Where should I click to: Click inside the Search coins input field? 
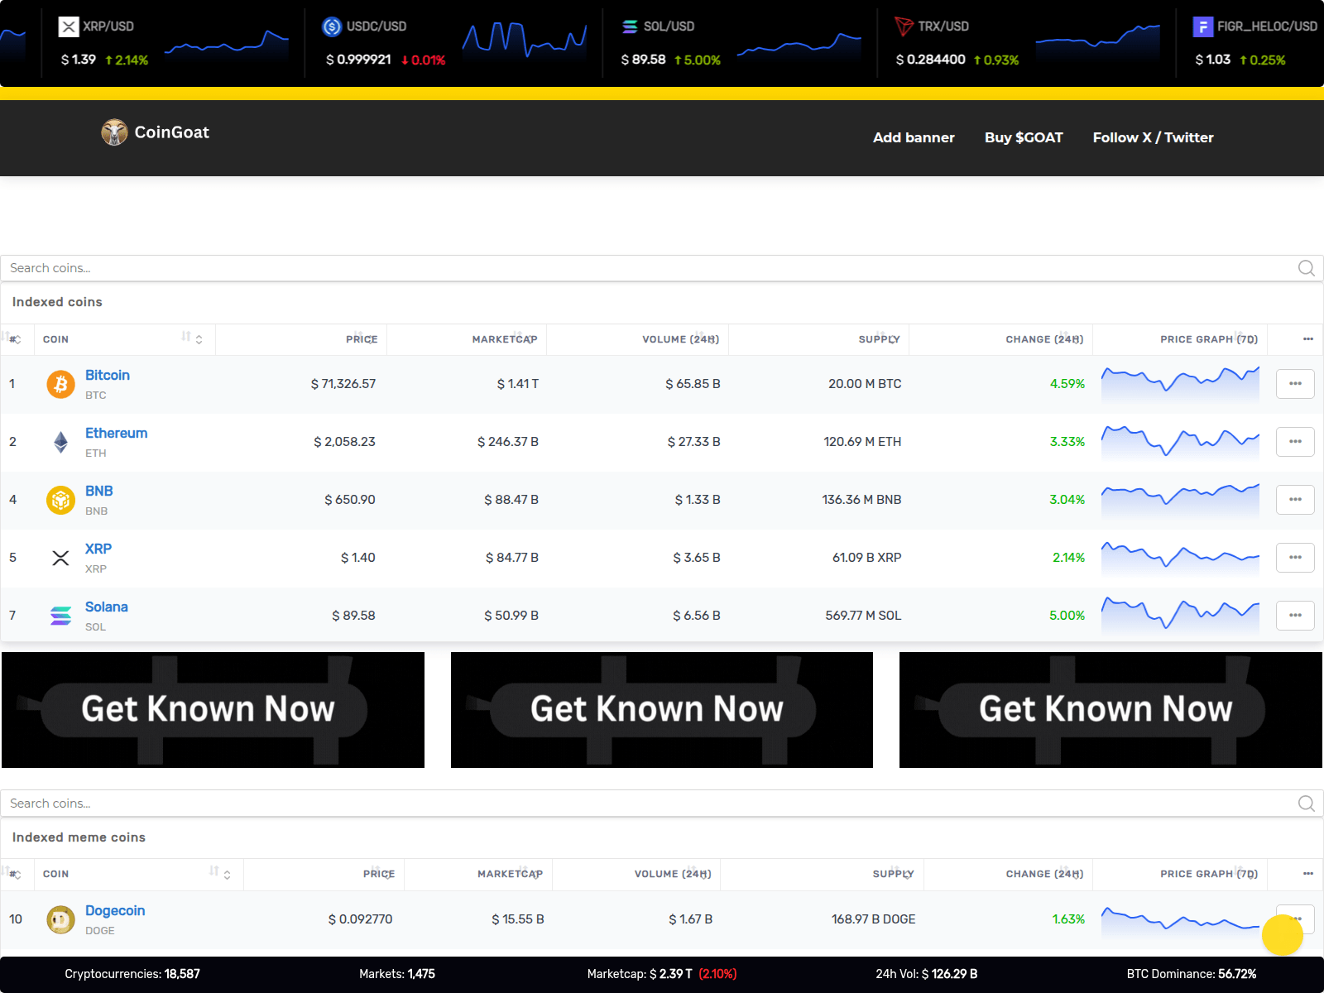click(331, 268)
